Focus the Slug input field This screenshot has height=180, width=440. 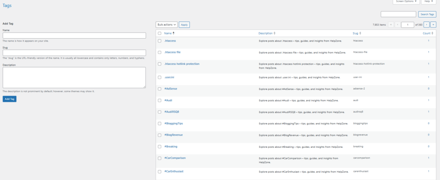coord(74,53)
